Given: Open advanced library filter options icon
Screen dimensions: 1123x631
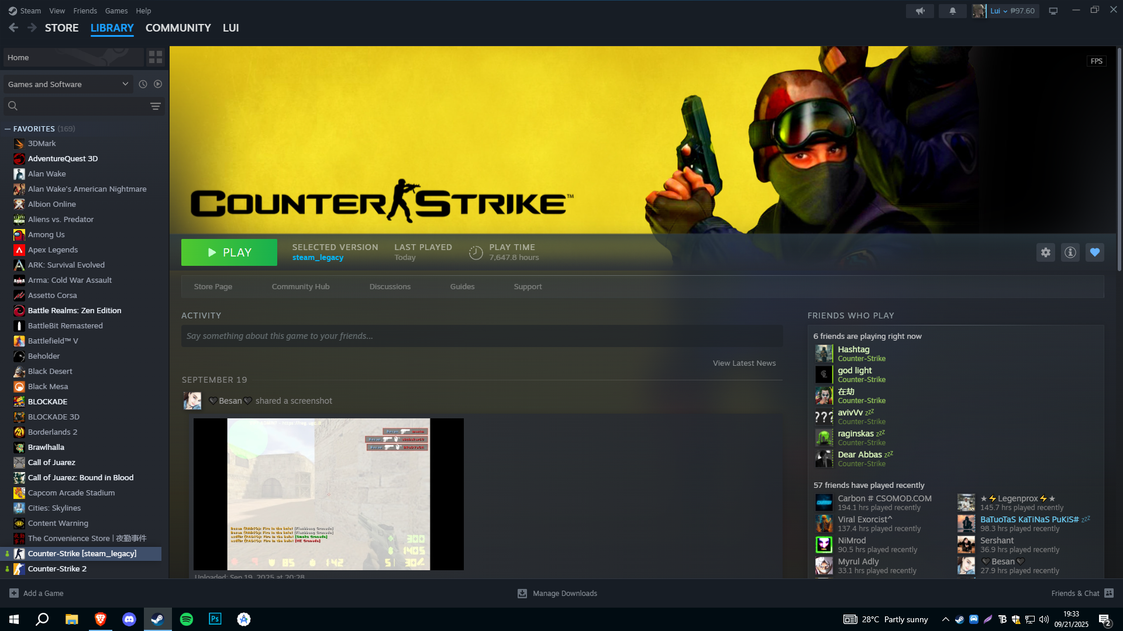Looking at the screenshot, I should point(155,106).
